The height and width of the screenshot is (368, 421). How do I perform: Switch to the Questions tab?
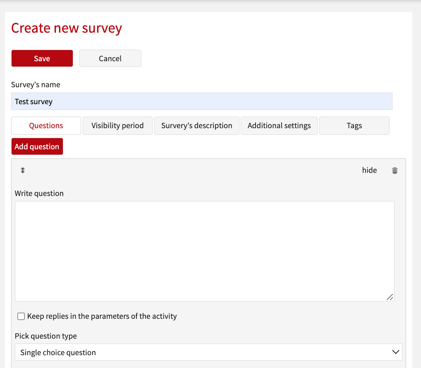(x=46, y=126)
